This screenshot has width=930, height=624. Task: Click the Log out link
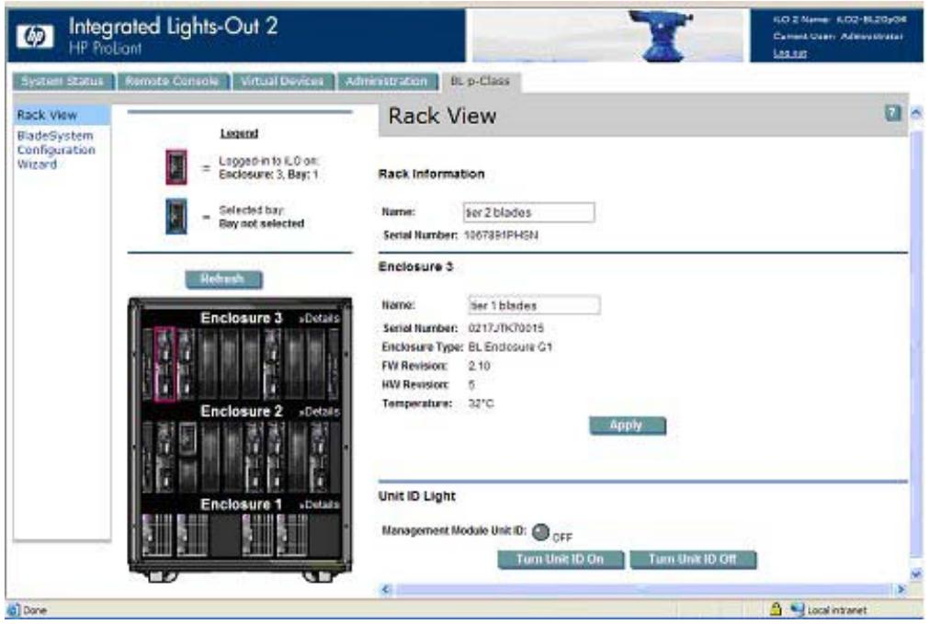pyautogui.click(x=789, y=52)
